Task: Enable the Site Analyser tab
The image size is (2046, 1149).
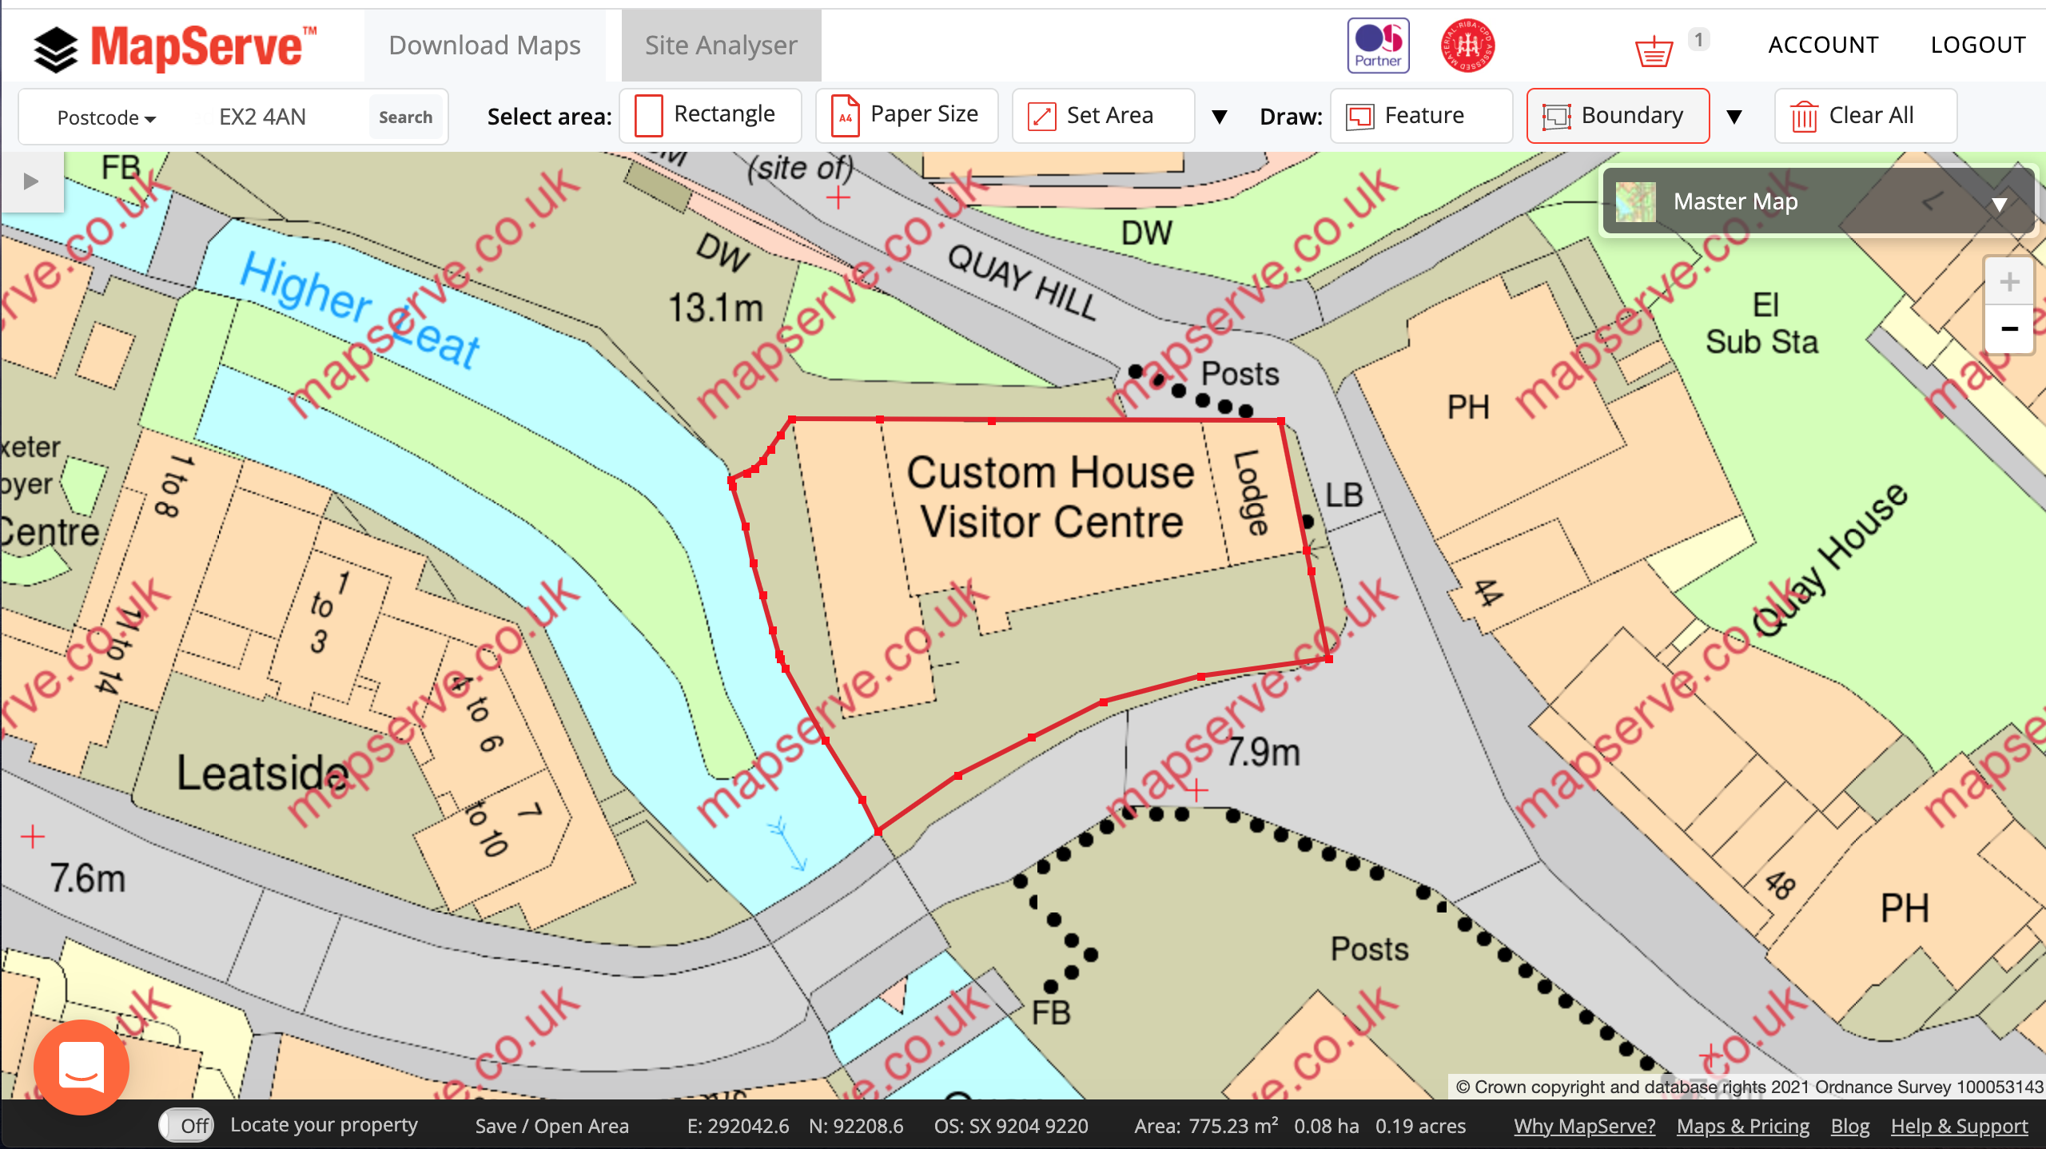Action: (x=719, y=45)
